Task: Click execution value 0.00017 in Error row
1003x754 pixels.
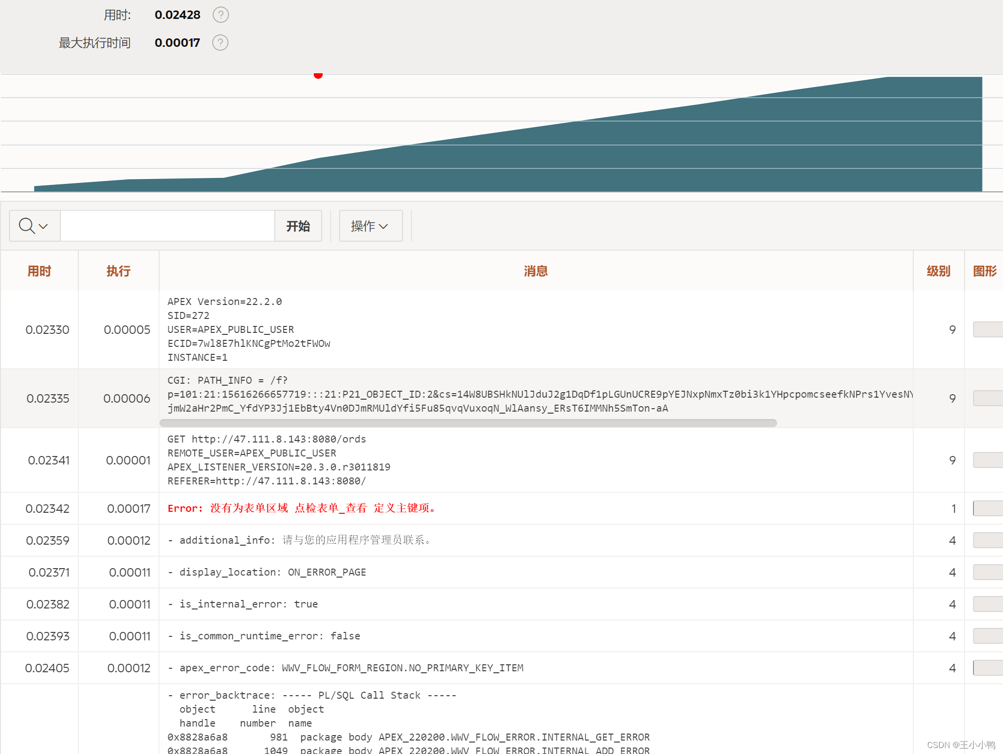Action: pos(129,508)
